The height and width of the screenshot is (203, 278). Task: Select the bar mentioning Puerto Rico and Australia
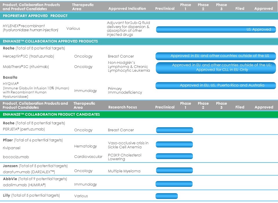(x=216, y=85)
